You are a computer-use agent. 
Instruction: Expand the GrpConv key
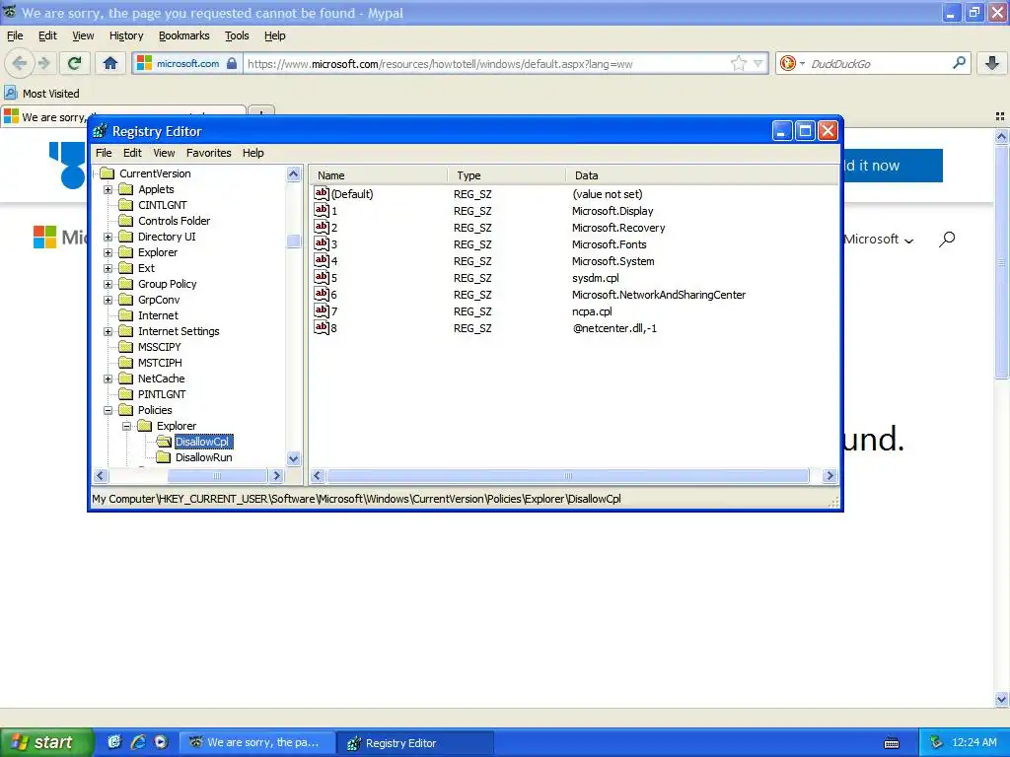pyautogui.click(x=108, y=300)
